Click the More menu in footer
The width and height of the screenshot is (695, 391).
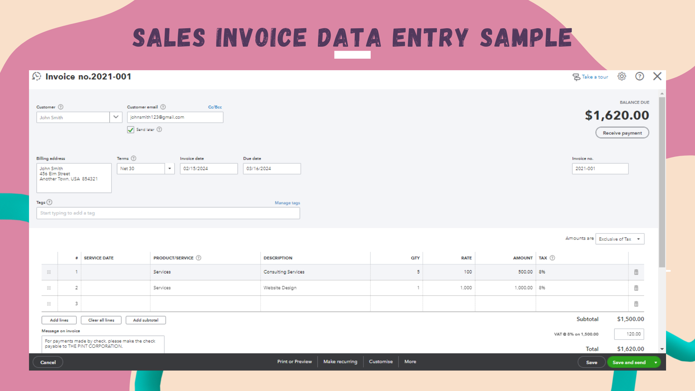tap(410, 362)
